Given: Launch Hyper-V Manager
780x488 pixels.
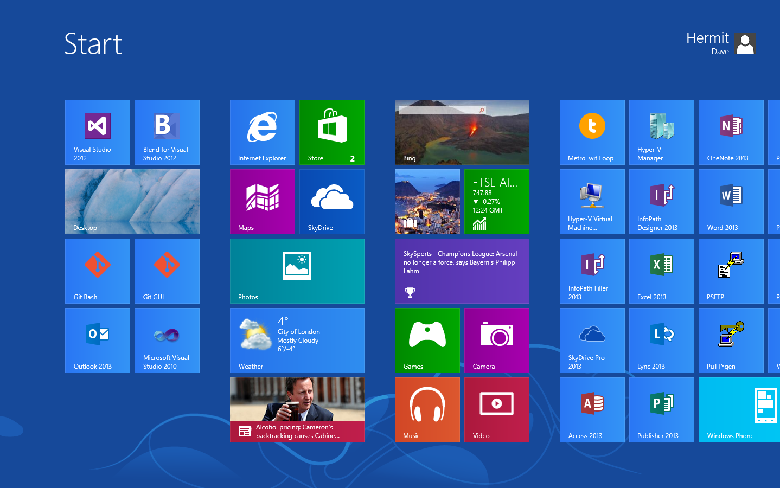Looking at the screenshot, I should click(662, 132).
